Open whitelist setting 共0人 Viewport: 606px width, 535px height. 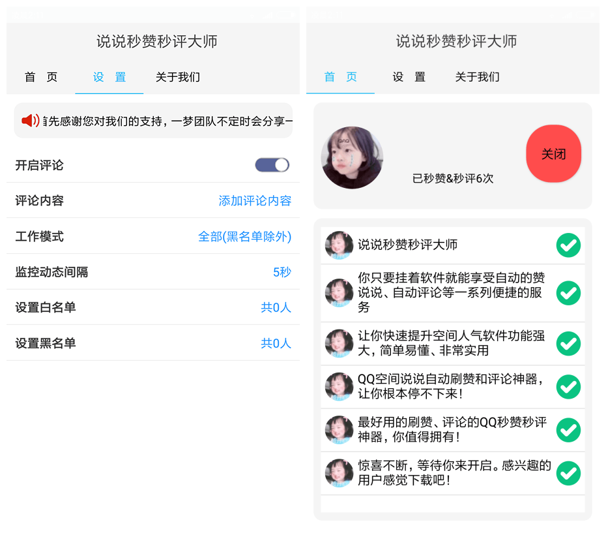tap(276, 307)
